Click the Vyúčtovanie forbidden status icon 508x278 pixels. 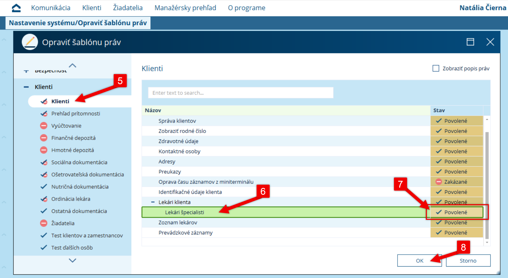(44, 126)
